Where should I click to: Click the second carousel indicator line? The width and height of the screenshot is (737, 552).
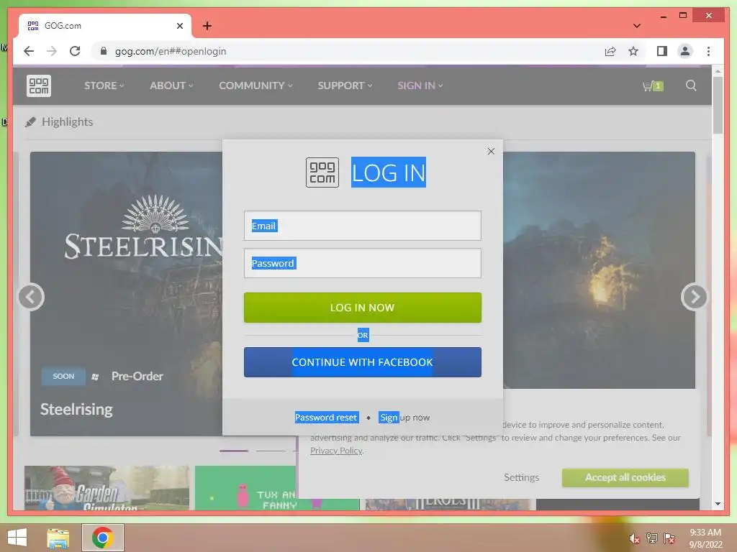pos(271,451)
